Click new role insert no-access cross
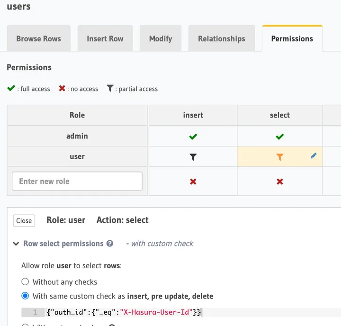The width and height of the screenshot is (341, 326). click(x=193, y=181)
